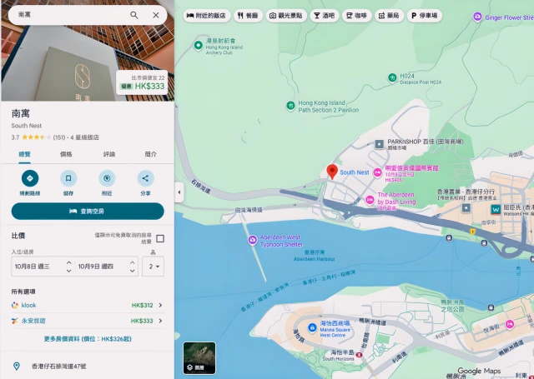Click the address 香港仔石排灣道47號
The height and width of the screenshot is (379, 534).
[59, 367]
